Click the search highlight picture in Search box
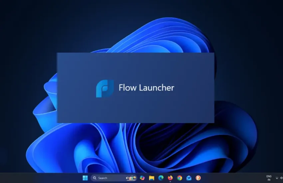Viewport: 283px width, 183px height. click(131, 178)
